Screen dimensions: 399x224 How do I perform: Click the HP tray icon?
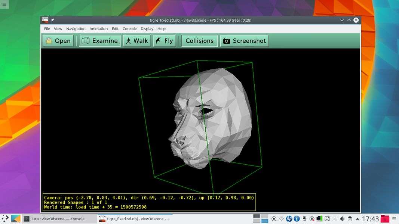[x=289, y=219]
